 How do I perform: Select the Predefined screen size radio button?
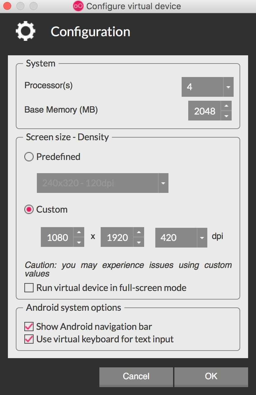(29, 157)
